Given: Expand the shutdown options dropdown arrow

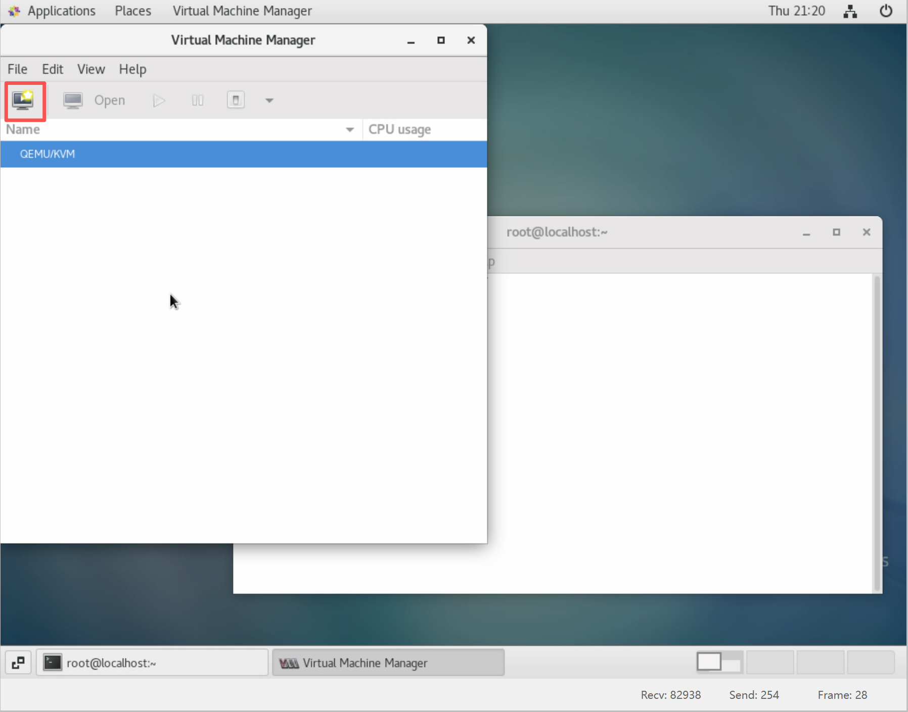Looking at the screenshot, I should point(269,101).
